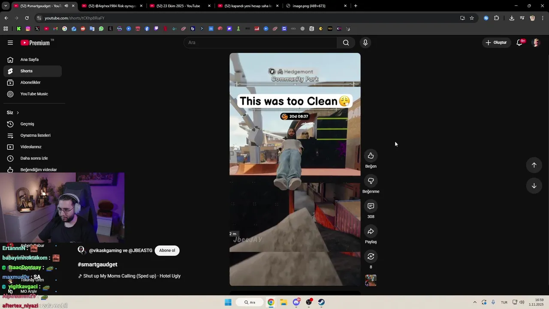549x309 pixels.
Task: Open Windows Start menu
Action: pos(228,302)
